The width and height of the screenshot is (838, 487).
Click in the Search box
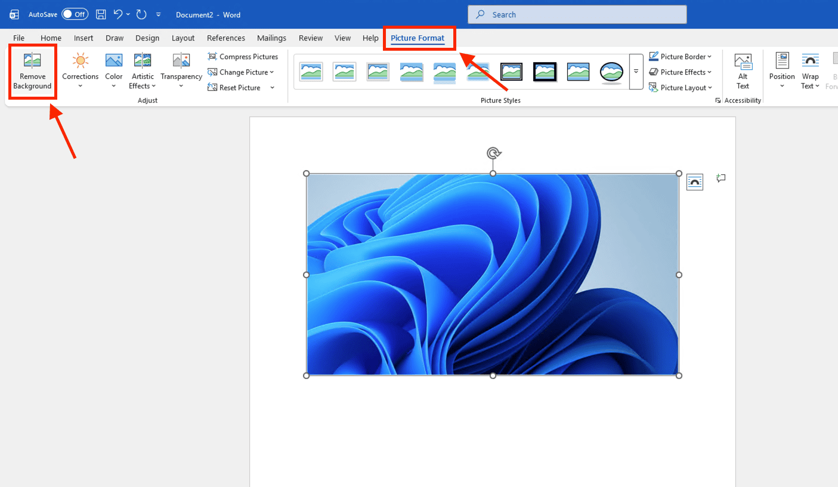577,15
